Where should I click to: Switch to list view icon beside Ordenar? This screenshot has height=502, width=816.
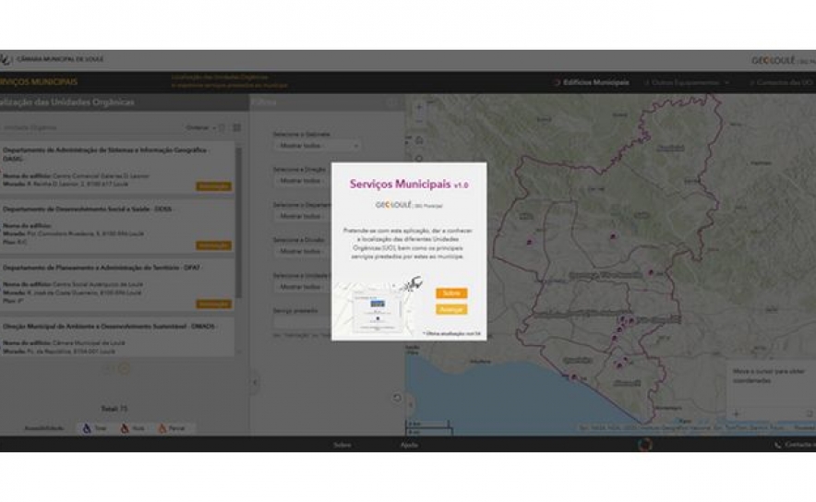222,127
